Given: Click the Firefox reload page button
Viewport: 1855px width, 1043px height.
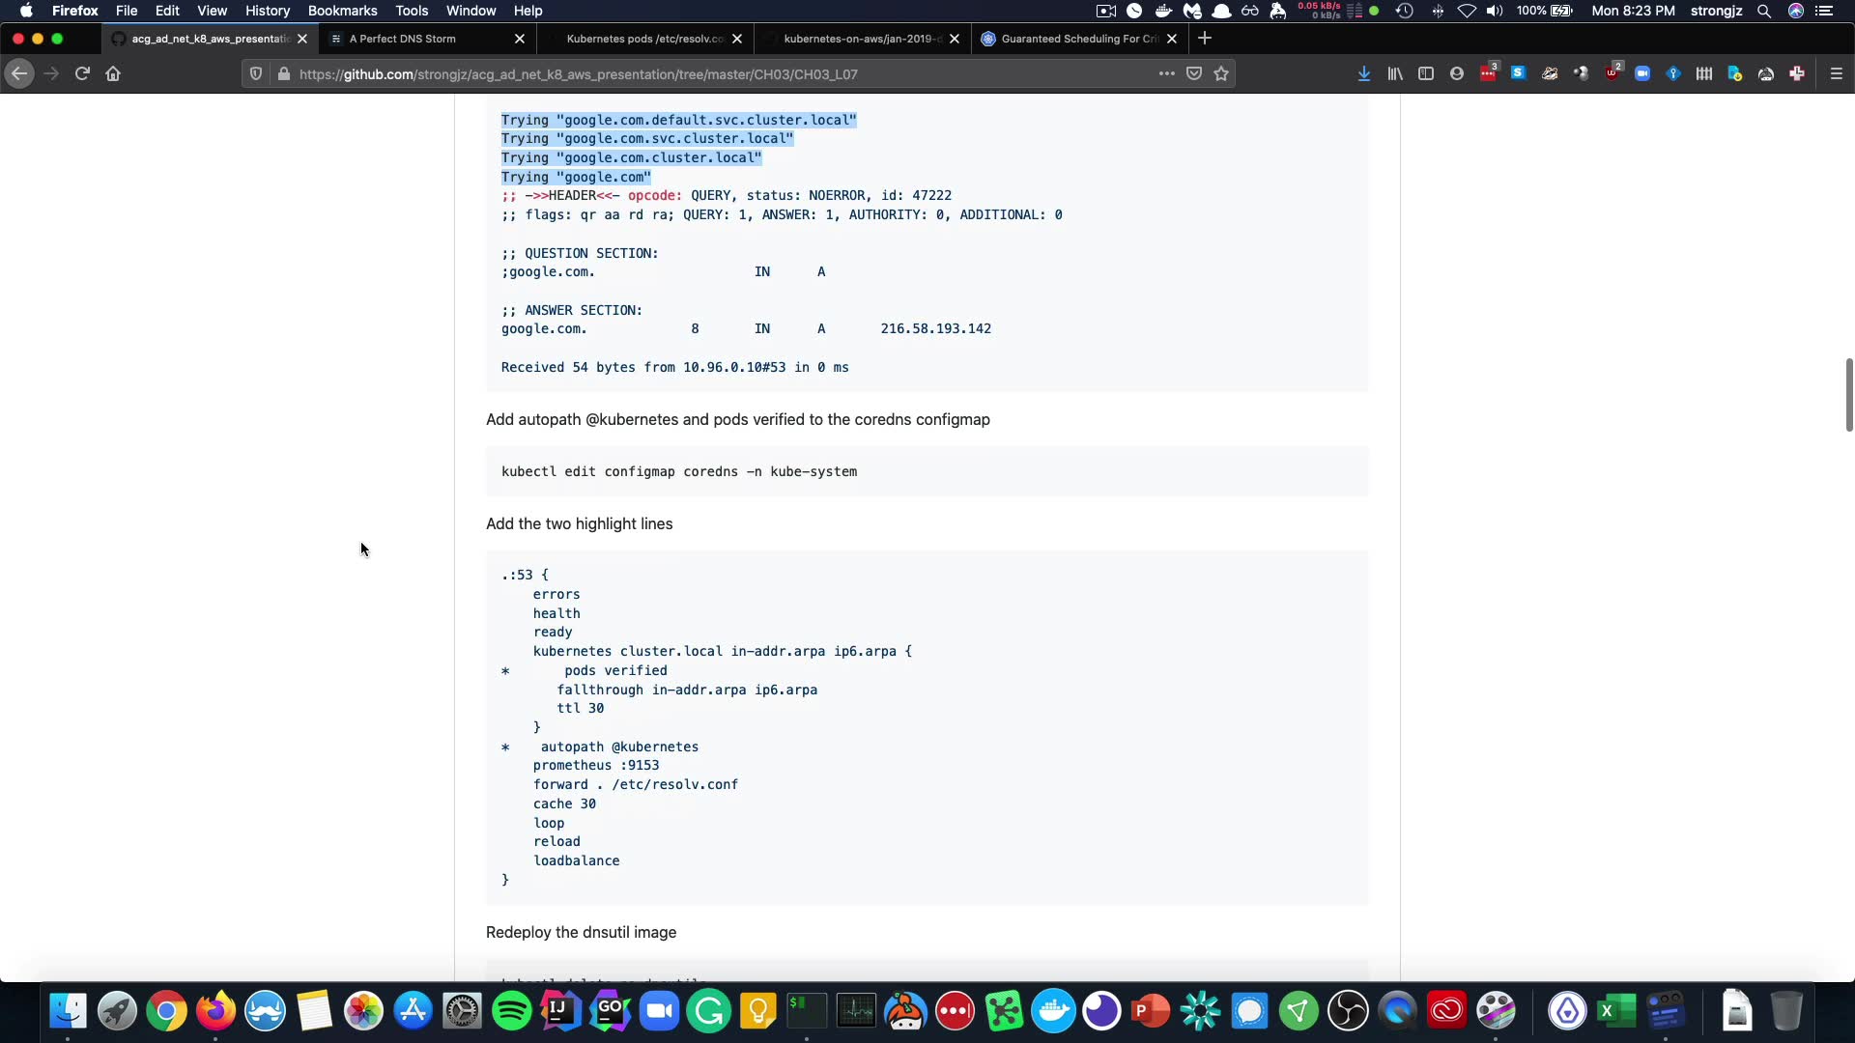Looking at the screenshot, I should point(82,73).
